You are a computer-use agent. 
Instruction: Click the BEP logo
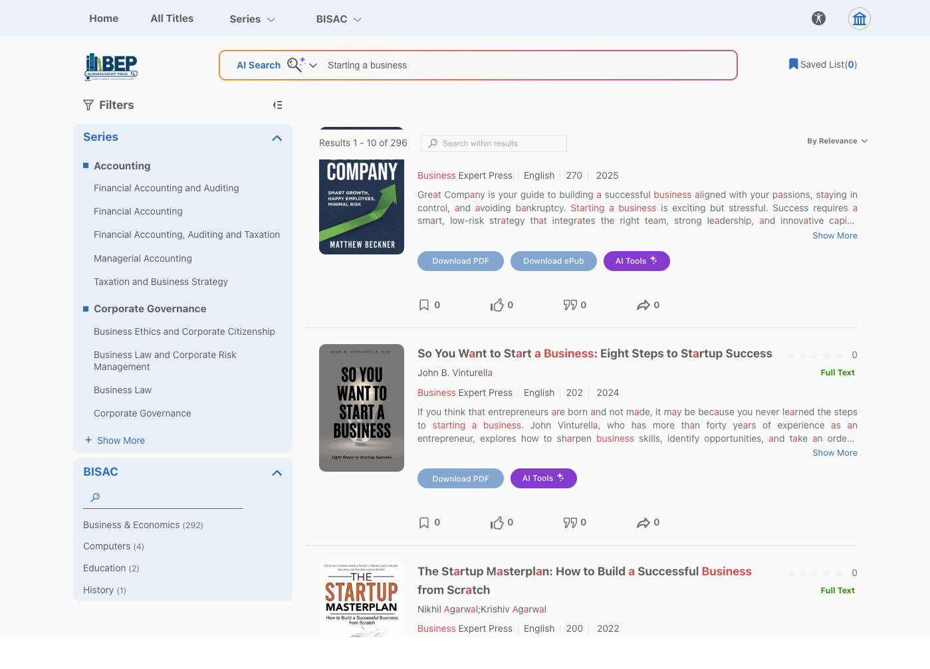click(x=111, y=66)
